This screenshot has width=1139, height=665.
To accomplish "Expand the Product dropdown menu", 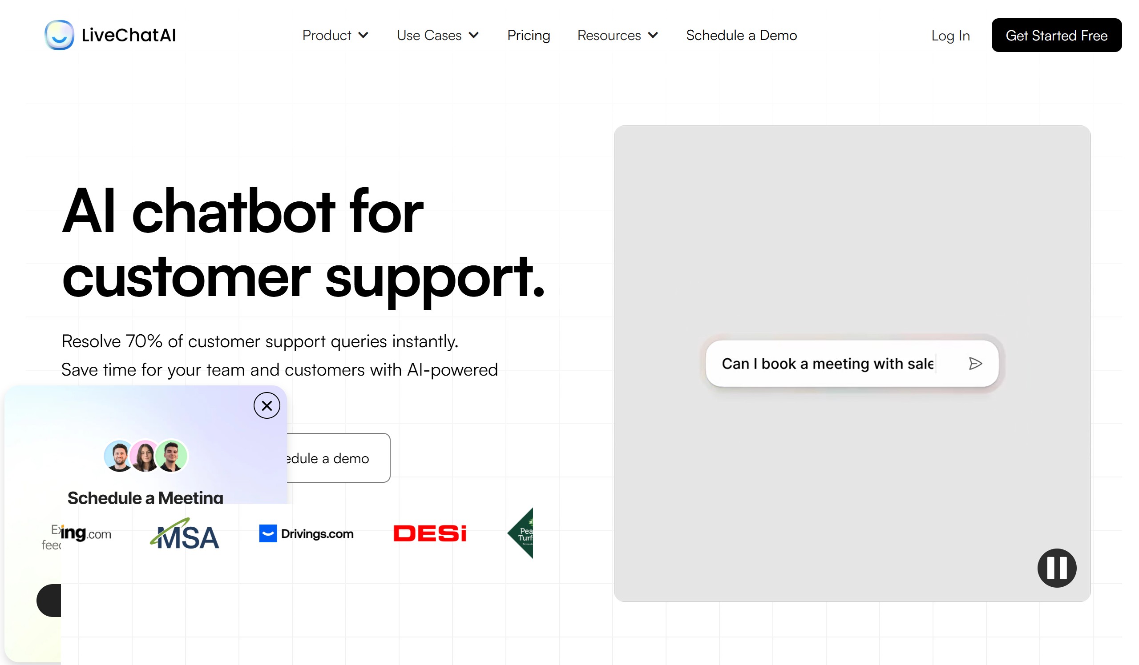I will point(335,35).
